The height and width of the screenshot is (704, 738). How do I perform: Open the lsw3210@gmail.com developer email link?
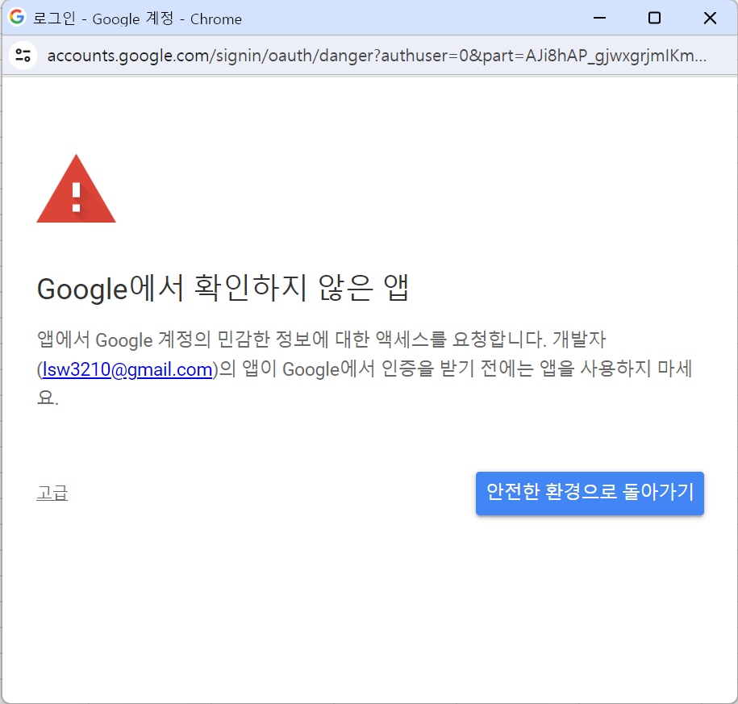click(x=127, y=369)
